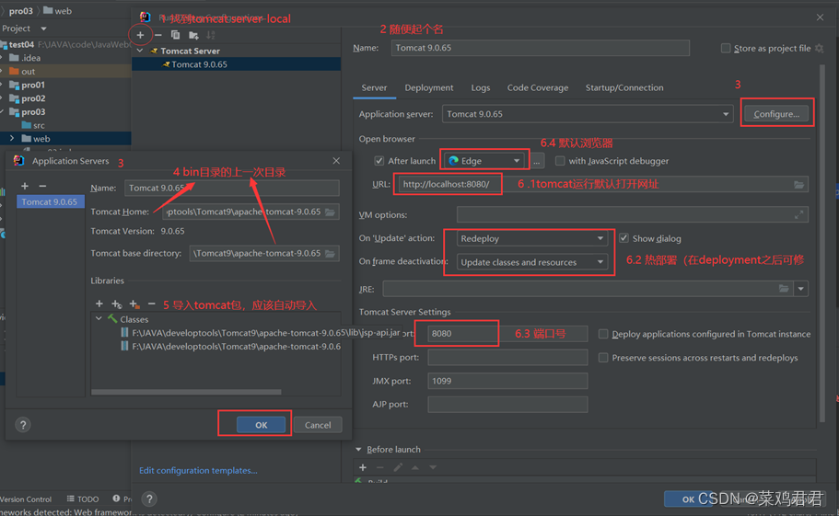Click horizontal scrollbar in Libraries list

(x=186, y=392)
